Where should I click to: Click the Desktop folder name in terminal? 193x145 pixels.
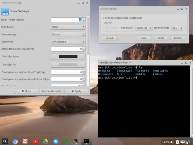point(104,71)
